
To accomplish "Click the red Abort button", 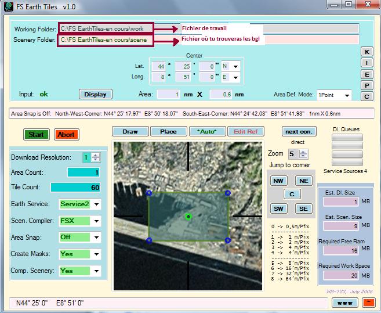I will coord(66,135).
